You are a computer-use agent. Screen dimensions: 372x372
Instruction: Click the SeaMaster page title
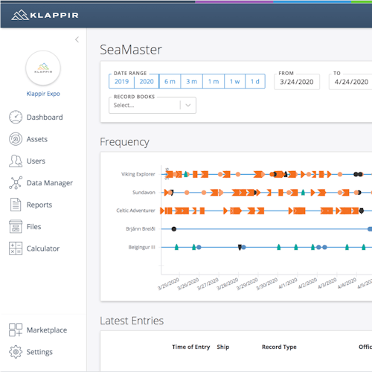(131, 50)
